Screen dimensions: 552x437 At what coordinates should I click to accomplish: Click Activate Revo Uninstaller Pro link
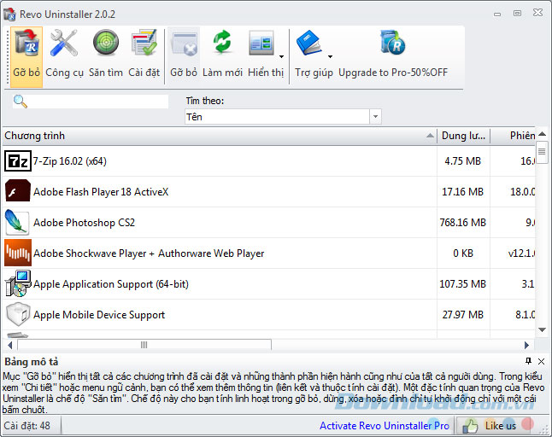pyautogui.click(x=384, y=426)
